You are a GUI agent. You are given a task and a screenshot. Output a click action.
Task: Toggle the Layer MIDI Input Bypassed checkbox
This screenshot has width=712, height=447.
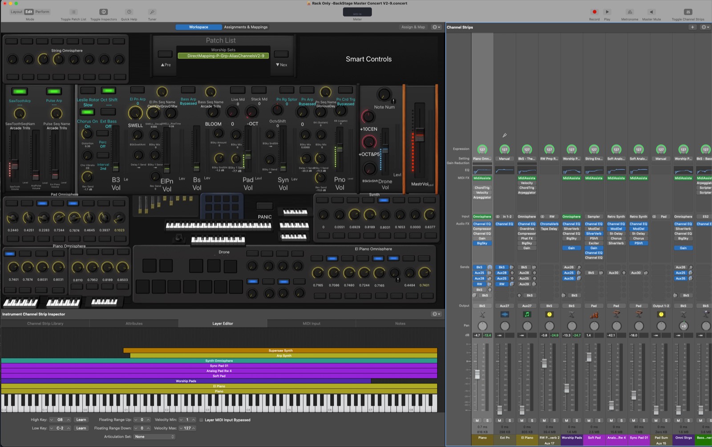[x=201, y=420]
